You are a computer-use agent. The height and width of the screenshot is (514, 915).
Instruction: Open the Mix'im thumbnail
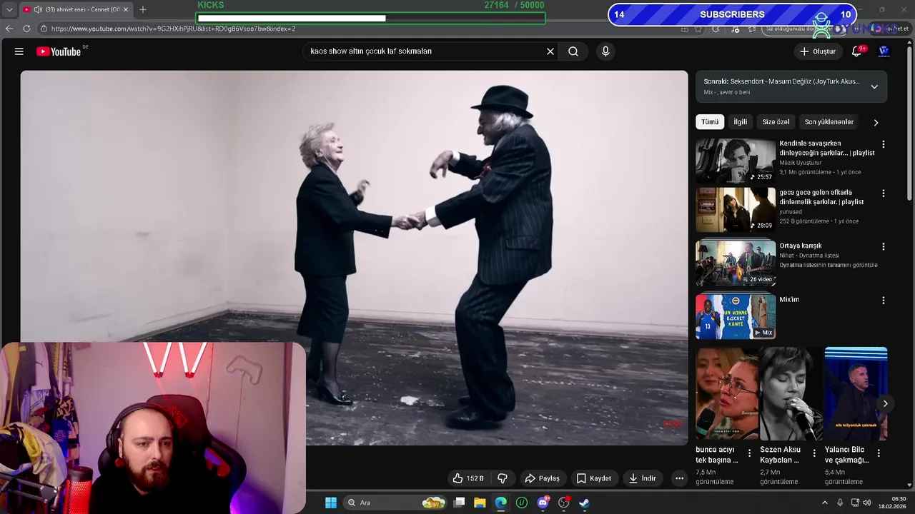point(736,316)
